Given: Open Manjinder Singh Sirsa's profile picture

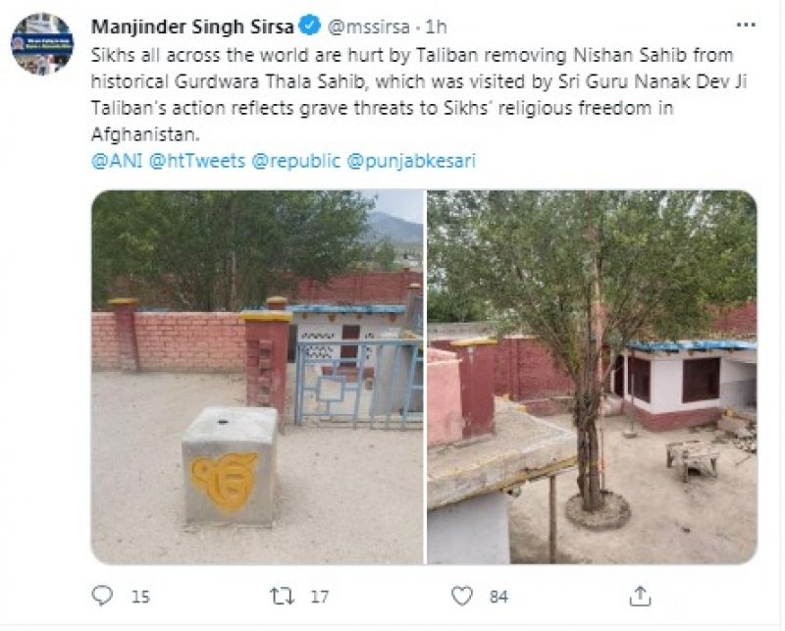Looking at the screenshot, I should (42, 44).
